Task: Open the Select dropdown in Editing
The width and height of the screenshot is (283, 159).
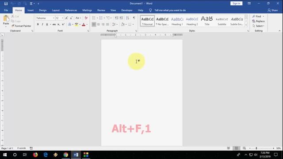Action: [x=258, y=26]
